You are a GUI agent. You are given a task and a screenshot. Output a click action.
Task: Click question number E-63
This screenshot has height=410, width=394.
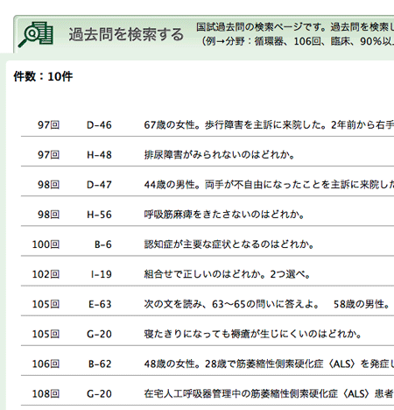pyautogui.click(x=100, y=304)
